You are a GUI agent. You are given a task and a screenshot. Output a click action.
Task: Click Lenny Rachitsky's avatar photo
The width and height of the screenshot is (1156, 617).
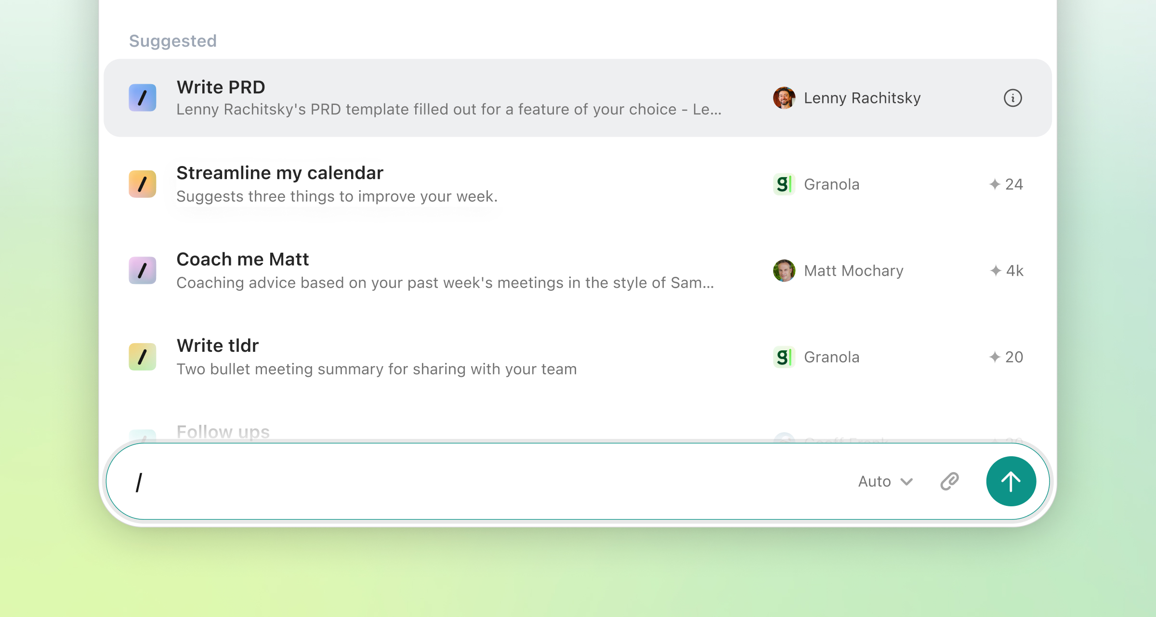coord(784,98)
